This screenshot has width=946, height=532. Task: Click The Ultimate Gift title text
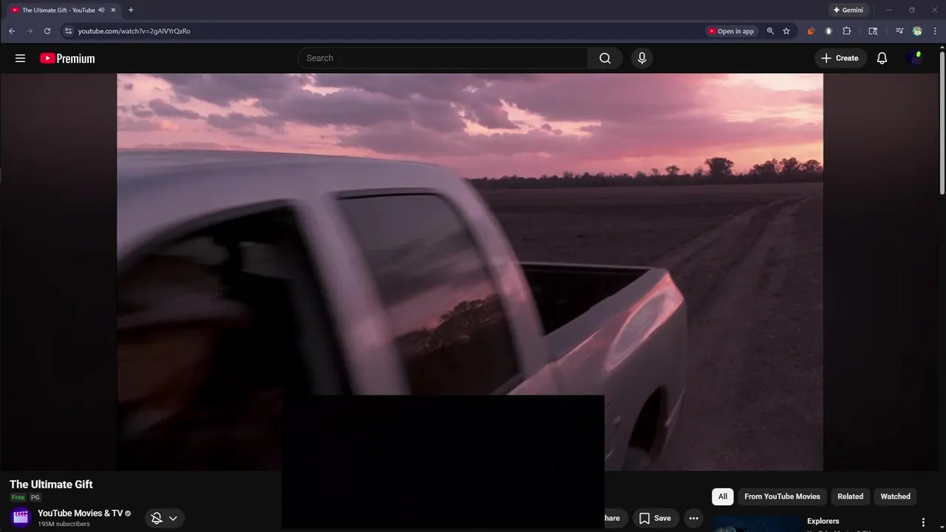[51, 484]
